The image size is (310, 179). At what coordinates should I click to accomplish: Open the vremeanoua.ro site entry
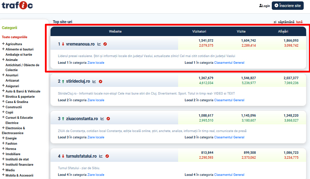[80, 44]
